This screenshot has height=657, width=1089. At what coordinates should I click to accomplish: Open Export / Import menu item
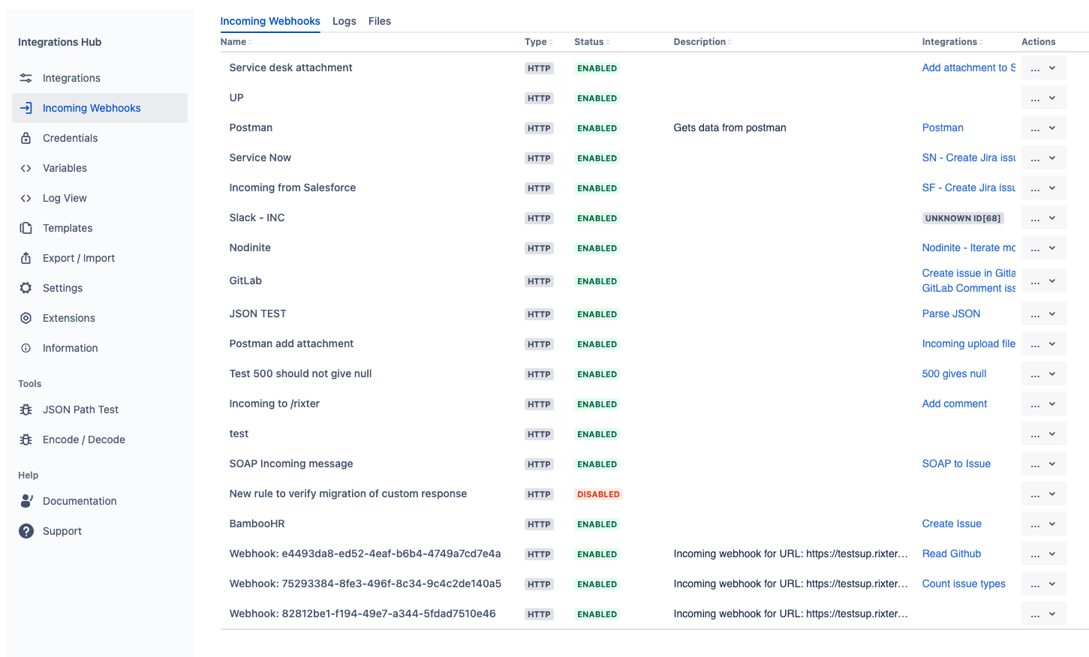tap(100, 258)
